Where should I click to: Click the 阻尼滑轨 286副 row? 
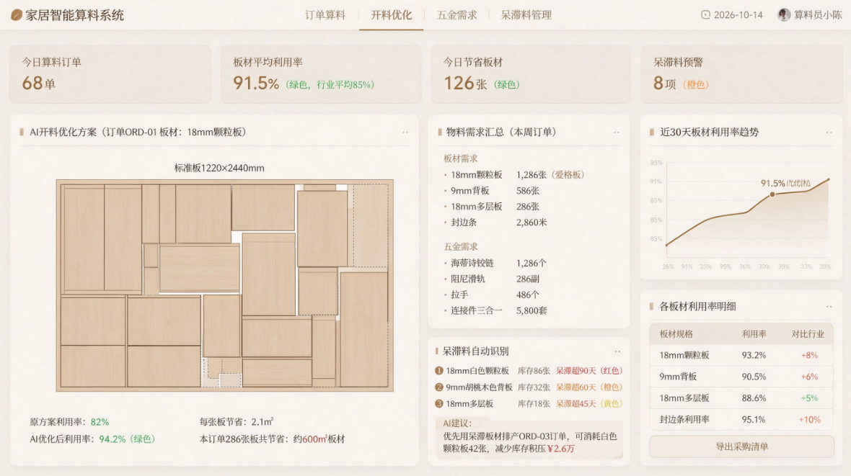[492, 279]
